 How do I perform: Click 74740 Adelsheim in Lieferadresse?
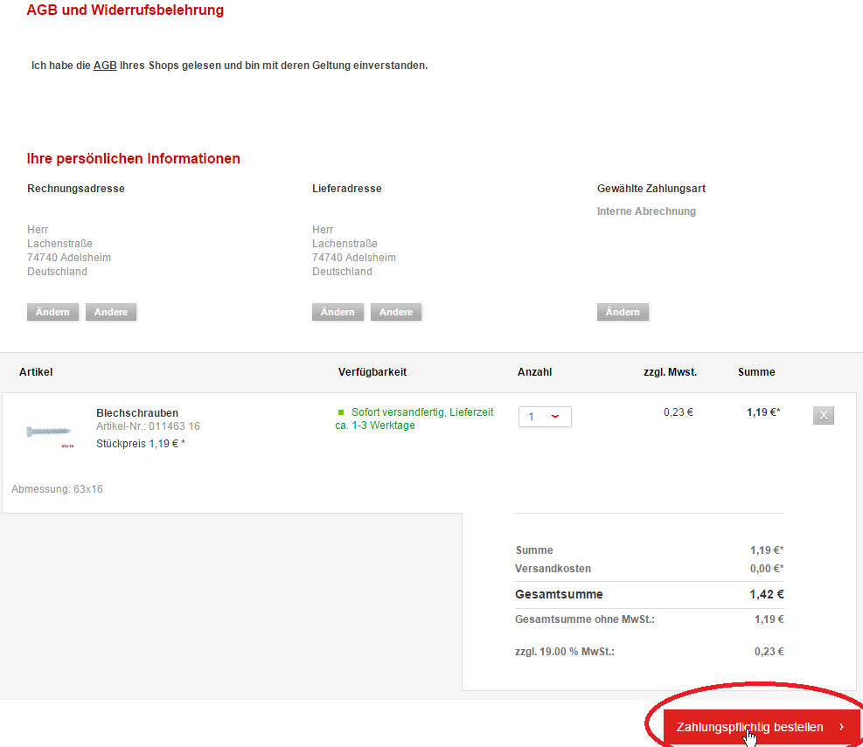354,258
